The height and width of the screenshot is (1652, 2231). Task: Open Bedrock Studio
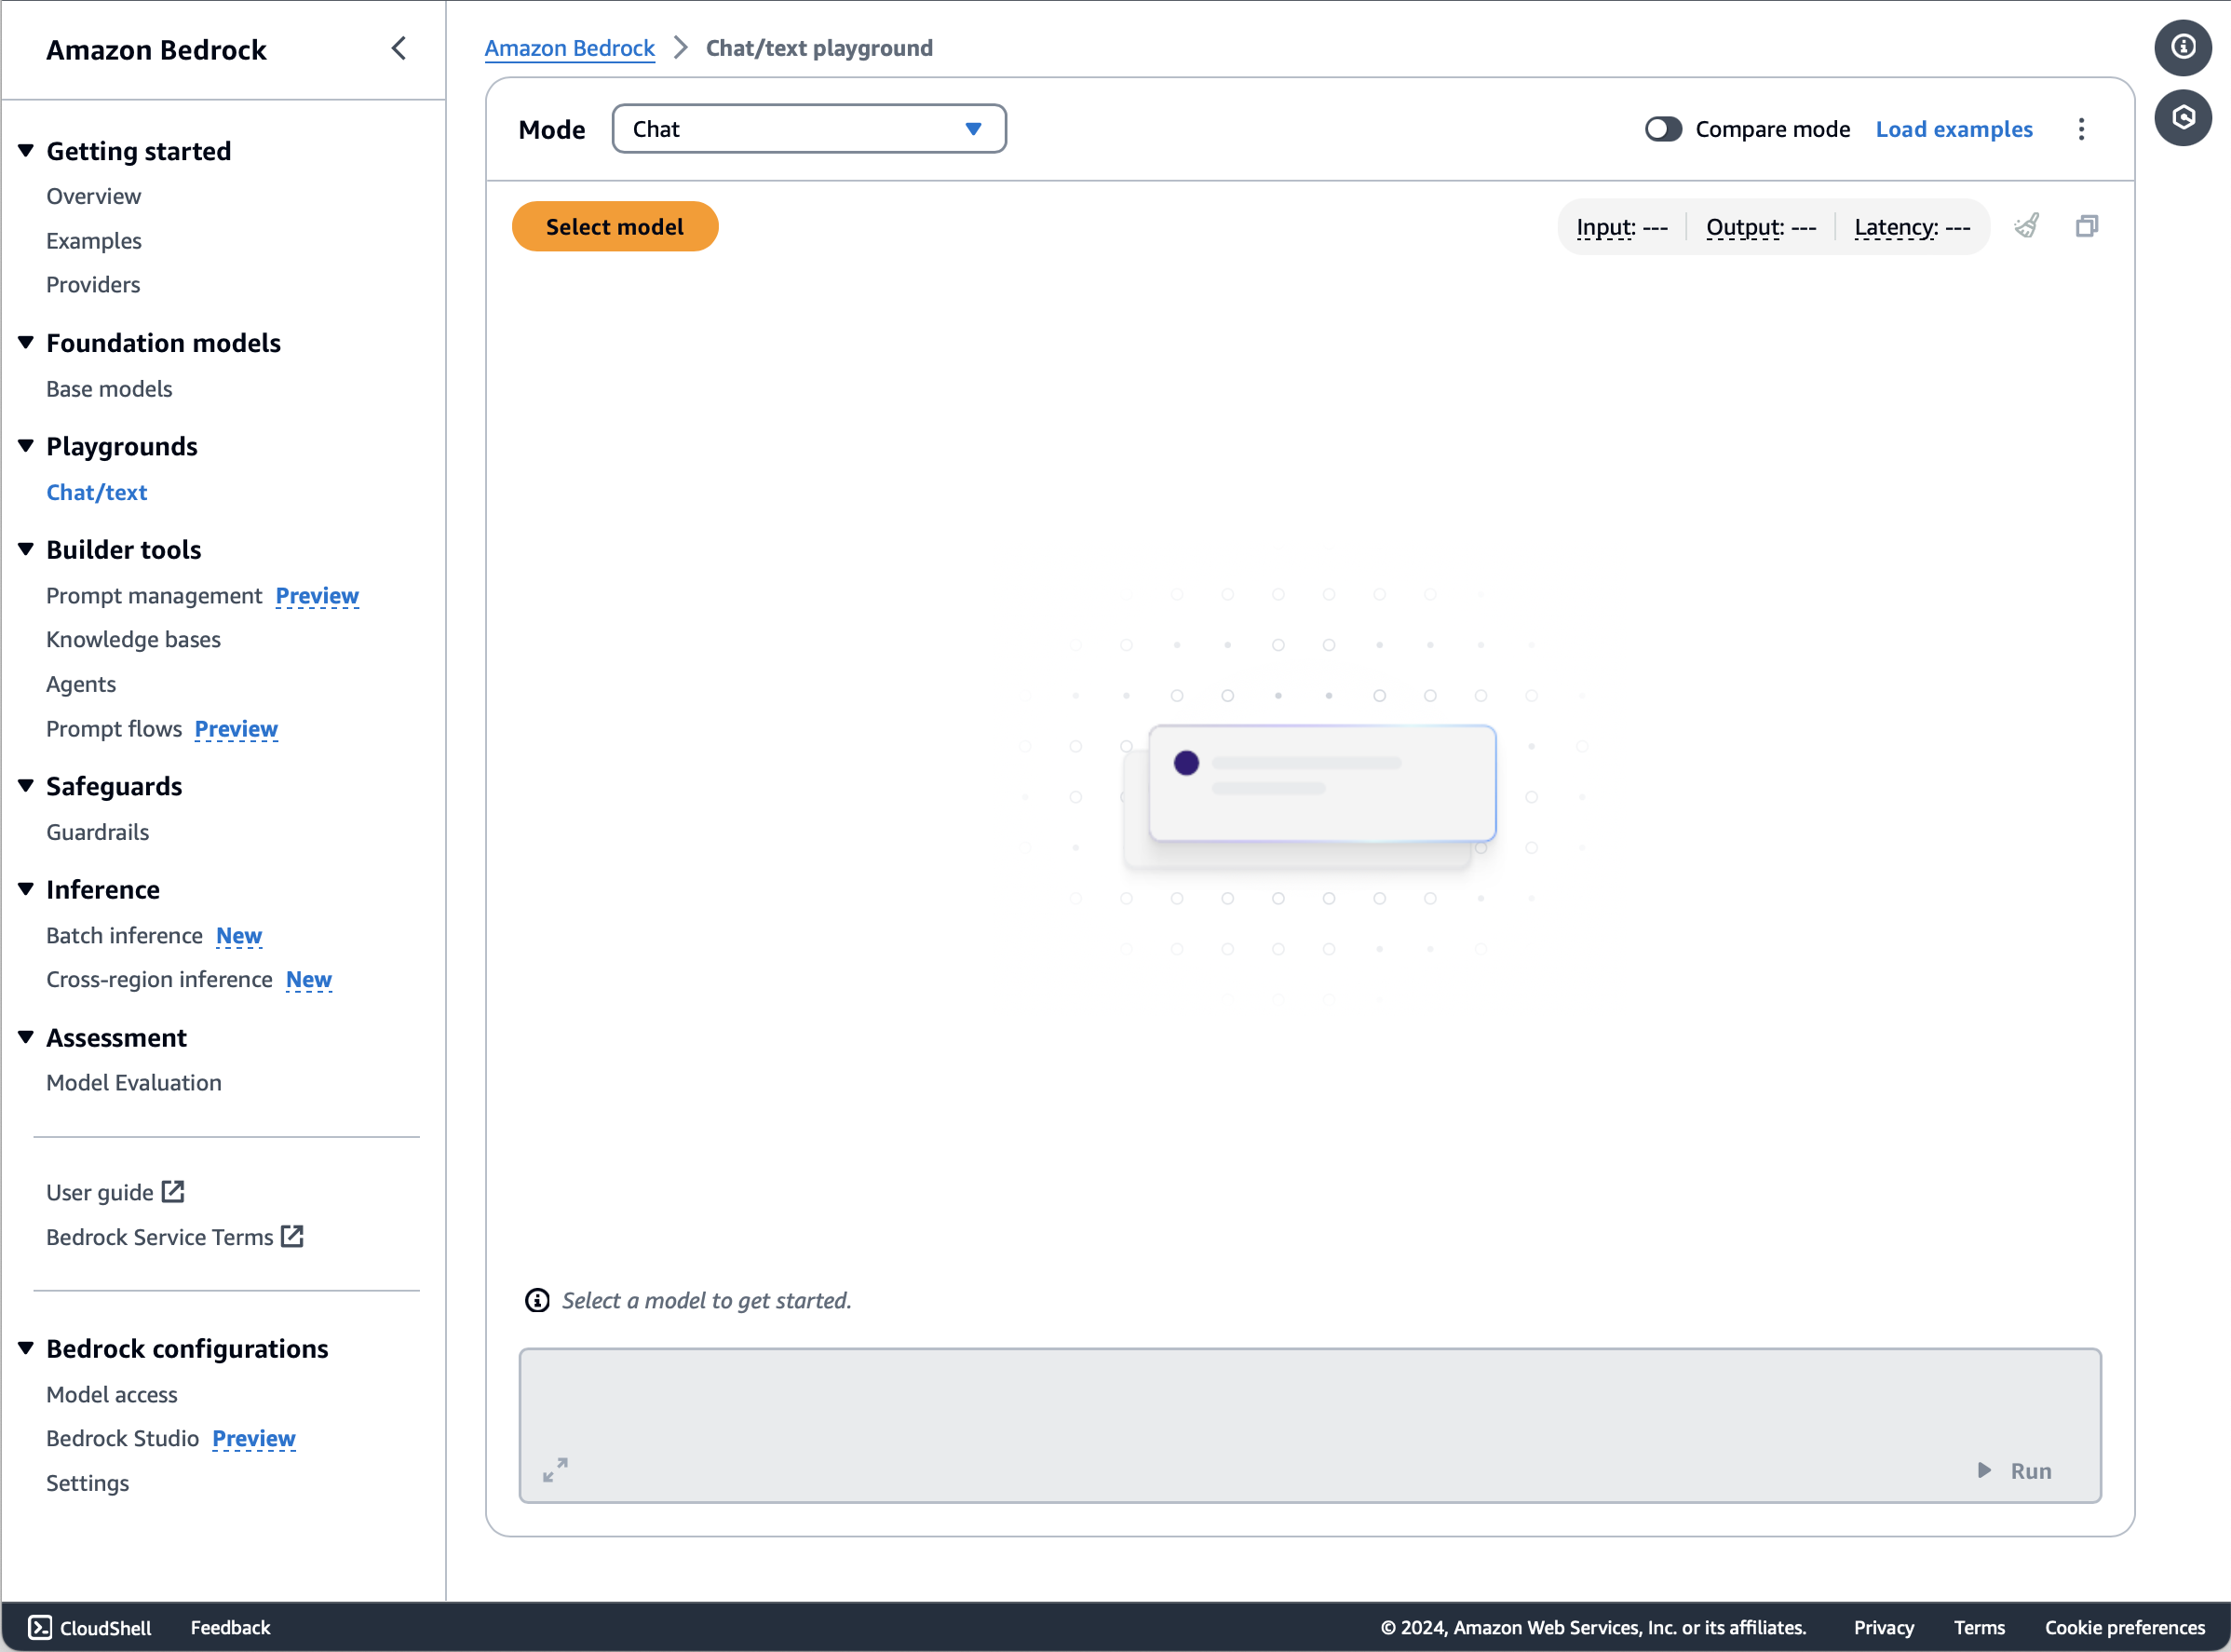click(122, 1438)
